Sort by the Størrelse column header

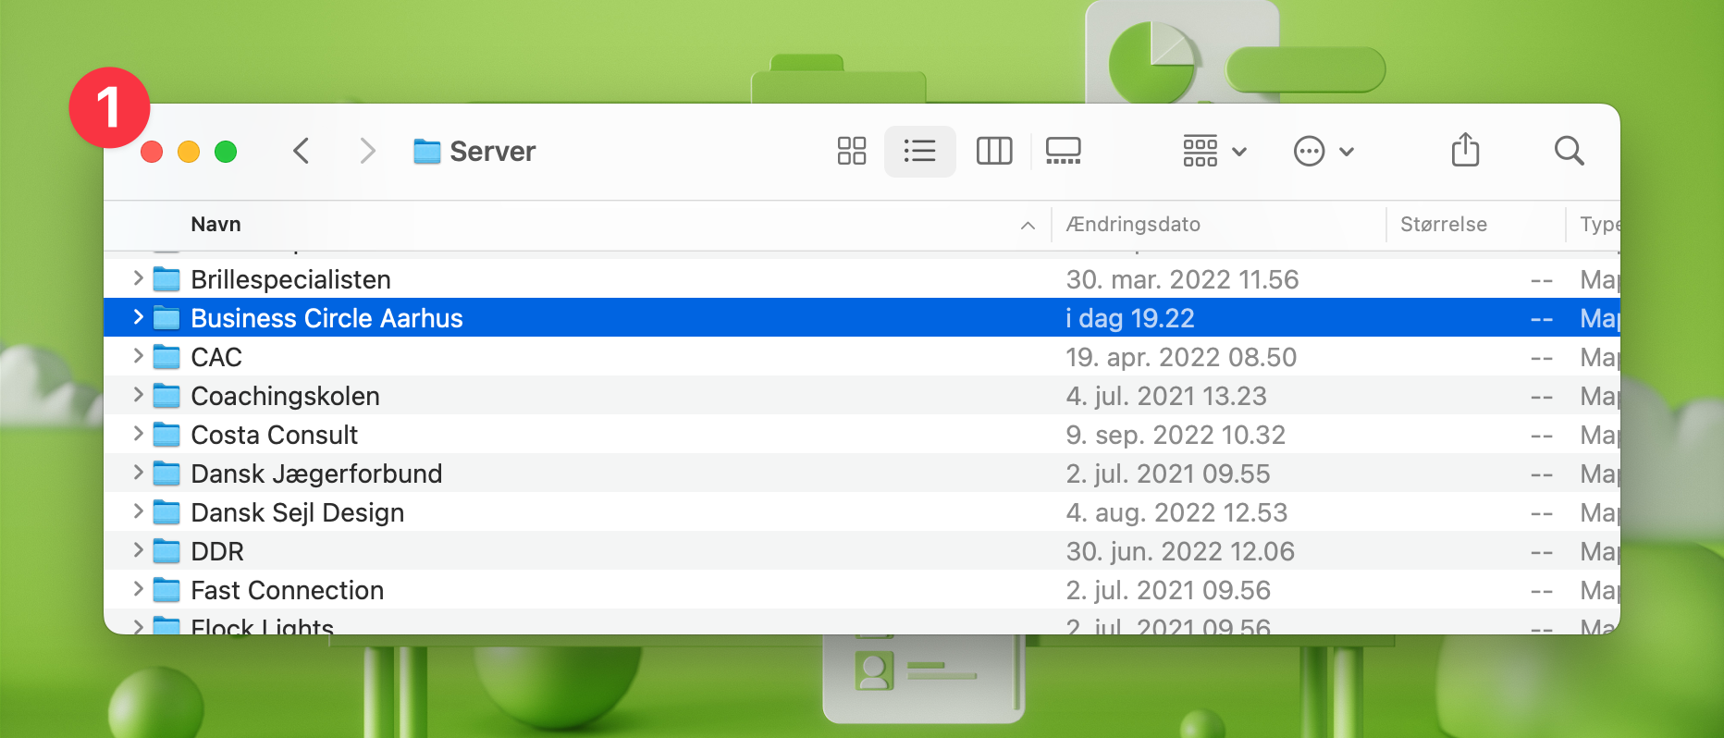1443,225
